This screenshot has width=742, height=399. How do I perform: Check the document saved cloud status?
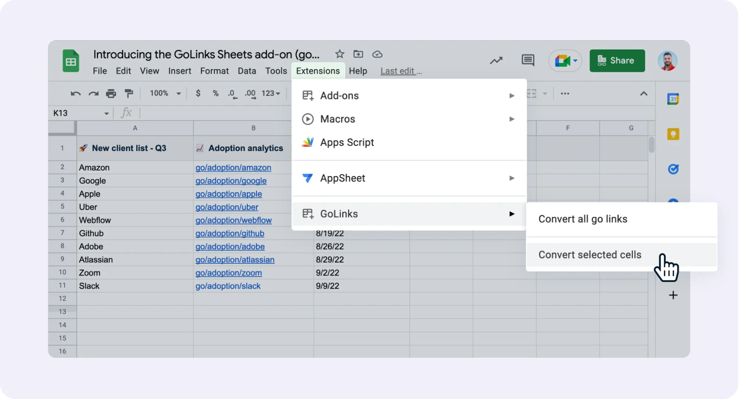pyautogui.click(x=377, y=54)
